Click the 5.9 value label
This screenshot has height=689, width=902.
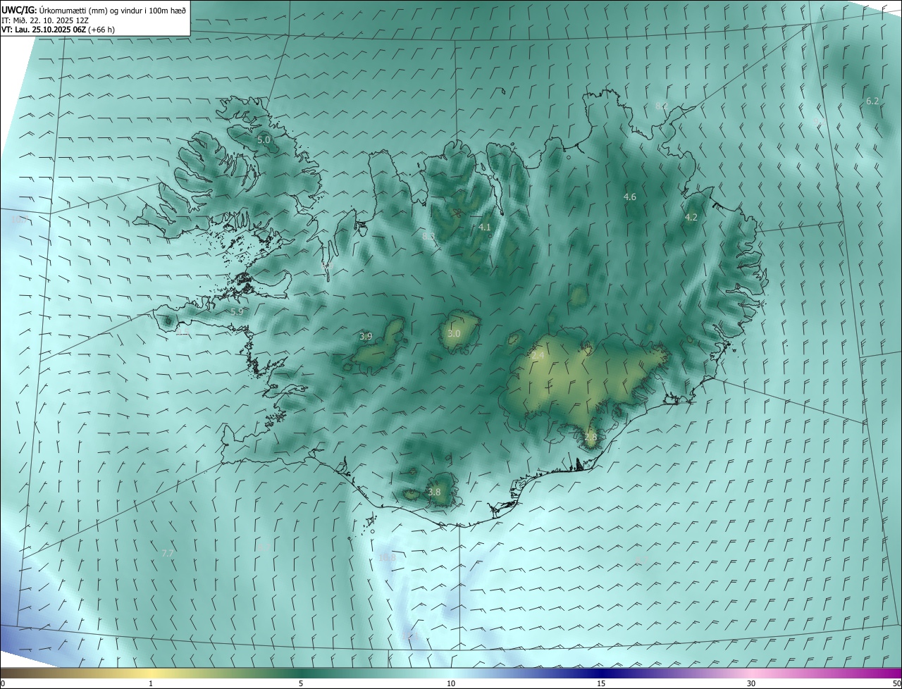237,311
